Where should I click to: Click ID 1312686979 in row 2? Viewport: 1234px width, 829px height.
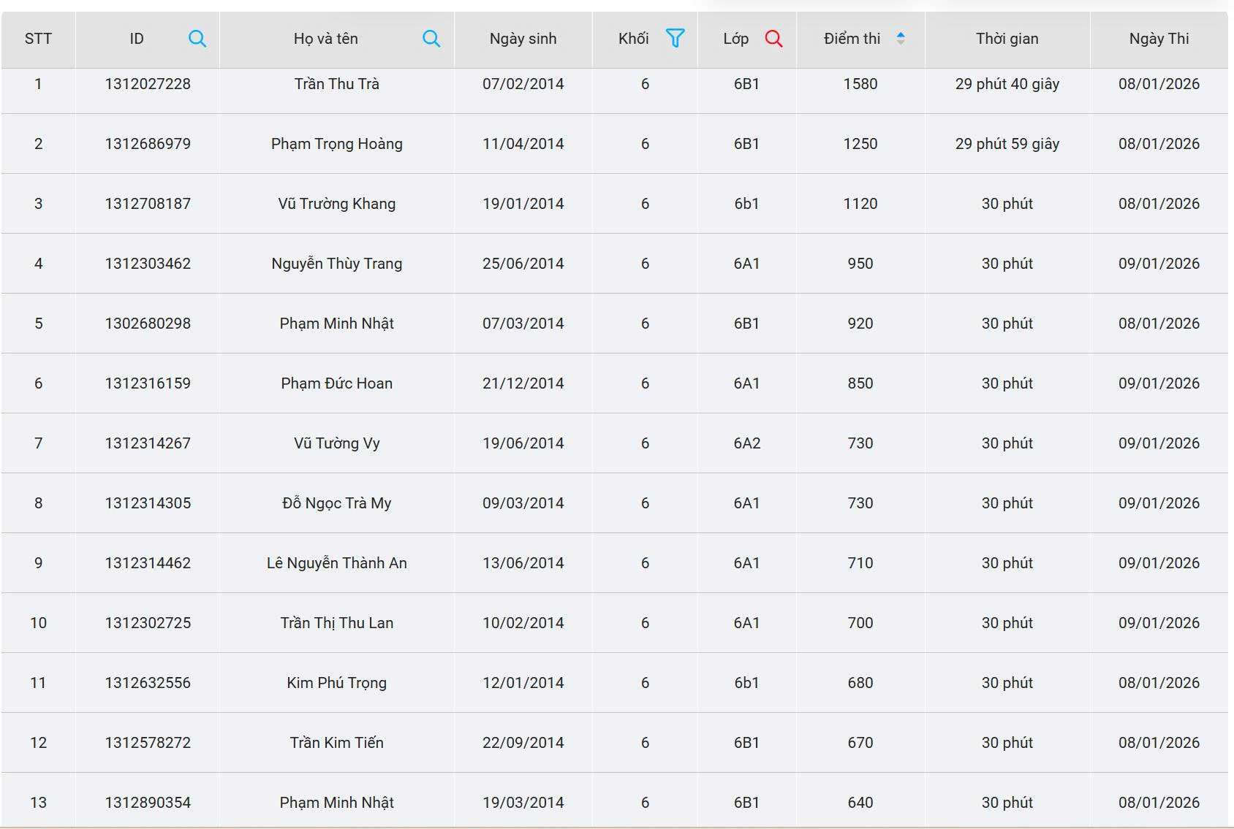[x=148, y=144]
